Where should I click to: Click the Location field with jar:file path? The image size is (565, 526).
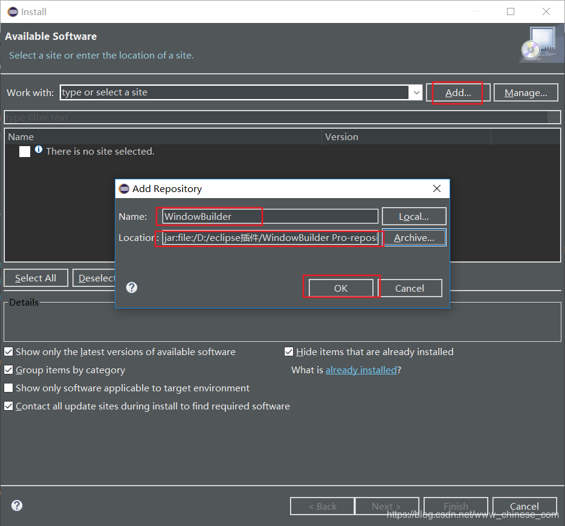(x=270, y=237)
